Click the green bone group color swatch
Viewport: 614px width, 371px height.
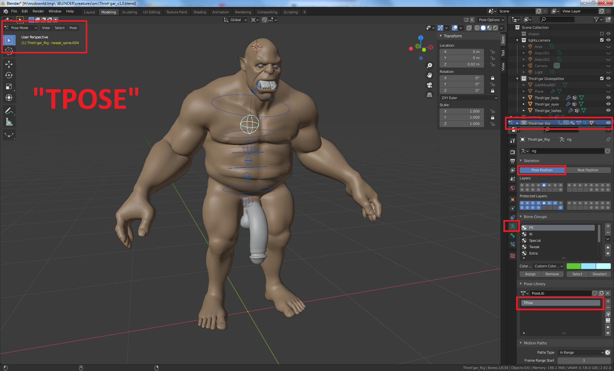pos(573,266)
